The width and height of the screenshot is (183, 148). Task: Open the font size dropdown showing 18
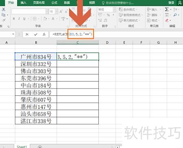57,11
